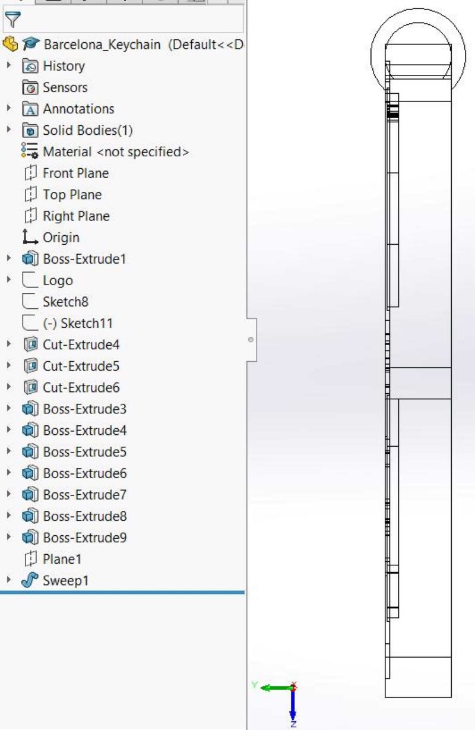475x730 pixels.
Task: Select the Material not specified icon
Action: click(x=30, y=151)
